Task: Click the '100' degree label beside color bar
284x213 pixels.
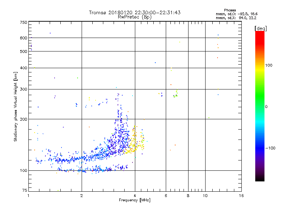Action: click(x=269, y=65)
